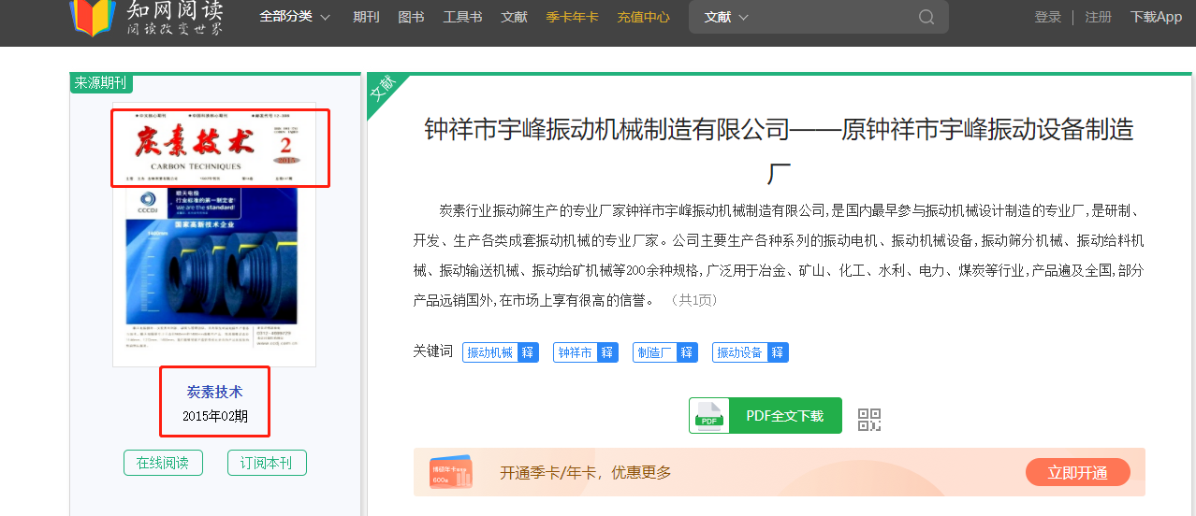Screen dimensions: 1196x516
Task: Click PDF全文下载 button
Action: 766,416
